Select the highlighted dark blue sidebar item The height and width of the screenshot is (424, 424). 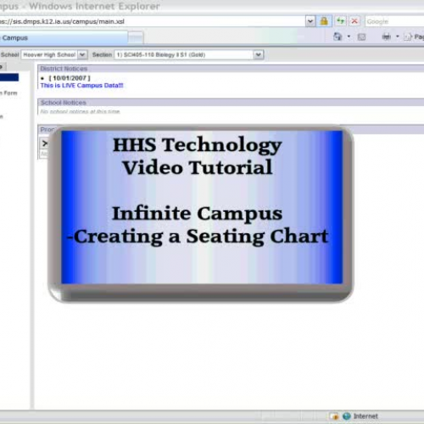(9, 77)
